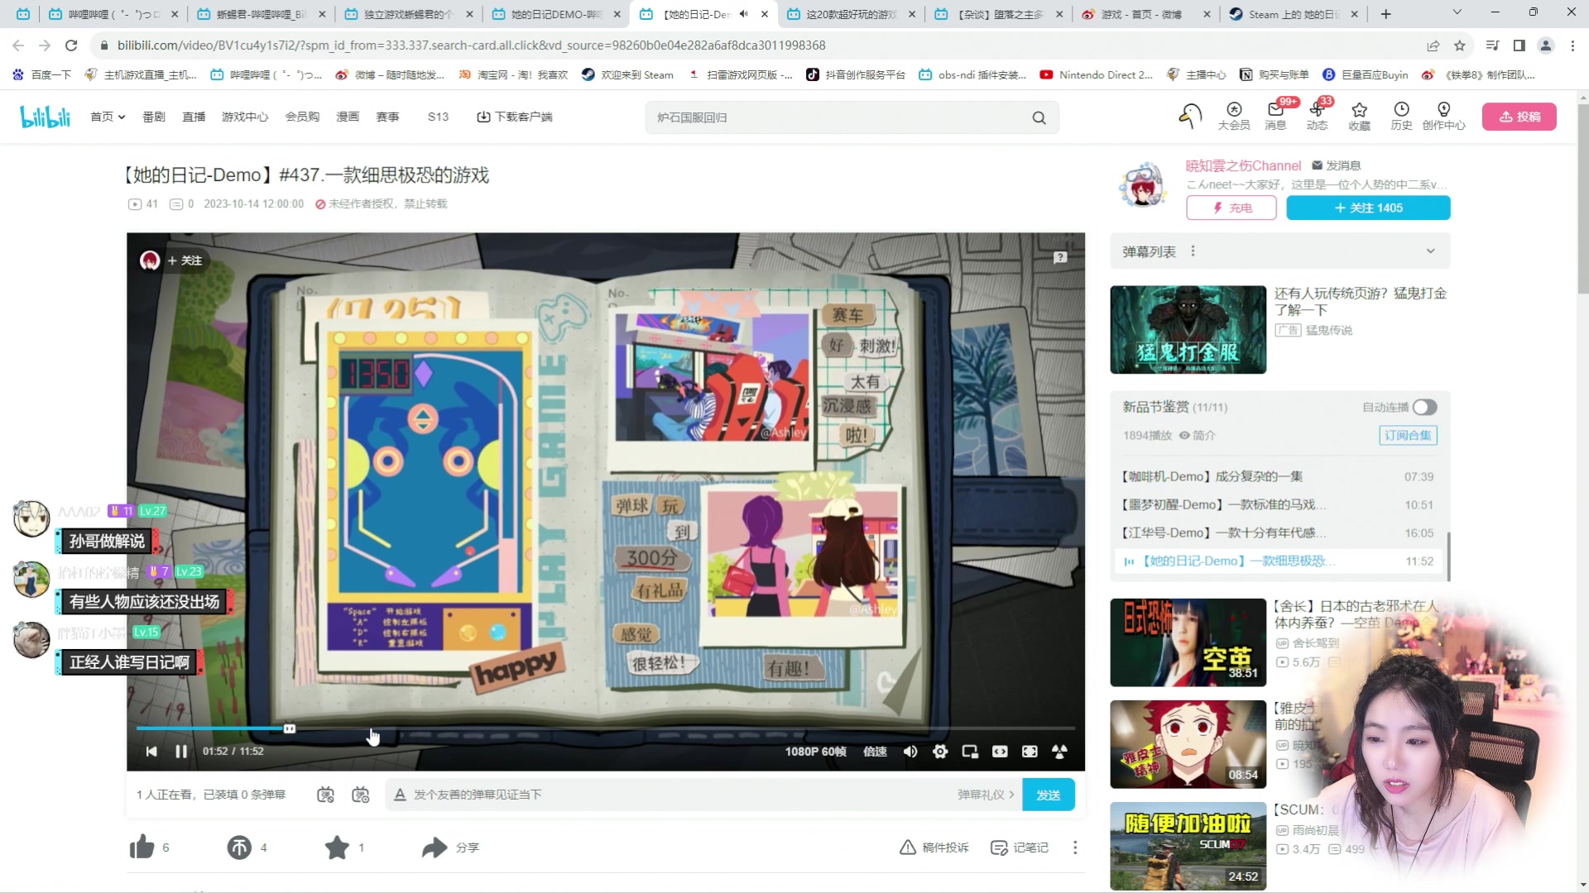Open 历史 watch history icon

[x=1400, y=117]
